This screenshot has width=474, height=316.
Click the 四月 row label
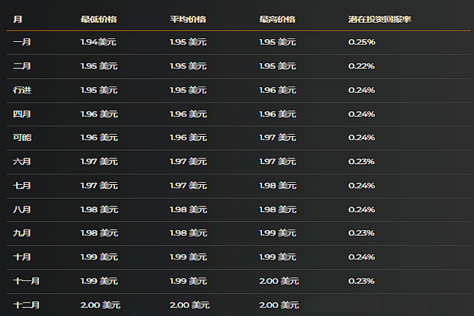coord(22,114)
